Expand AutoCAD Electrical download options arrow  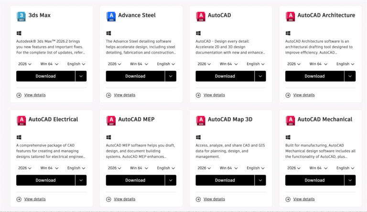coord(81,180)
